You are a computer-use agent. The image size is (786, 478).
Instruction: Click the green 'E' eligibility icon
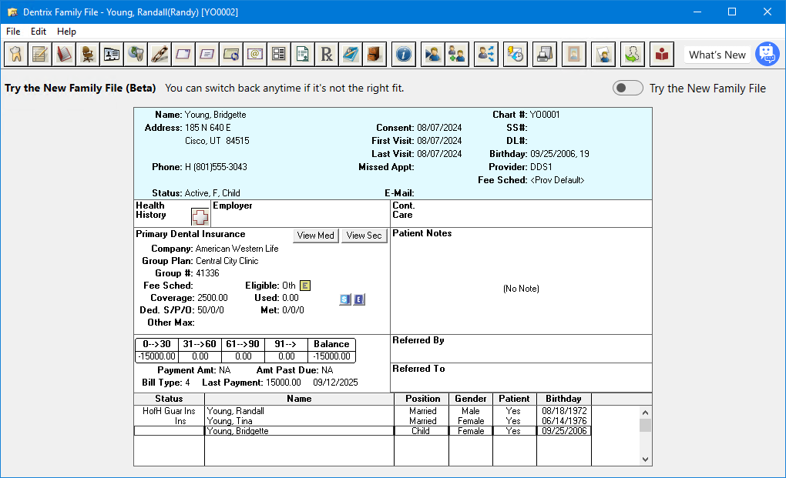coord(304,285)
